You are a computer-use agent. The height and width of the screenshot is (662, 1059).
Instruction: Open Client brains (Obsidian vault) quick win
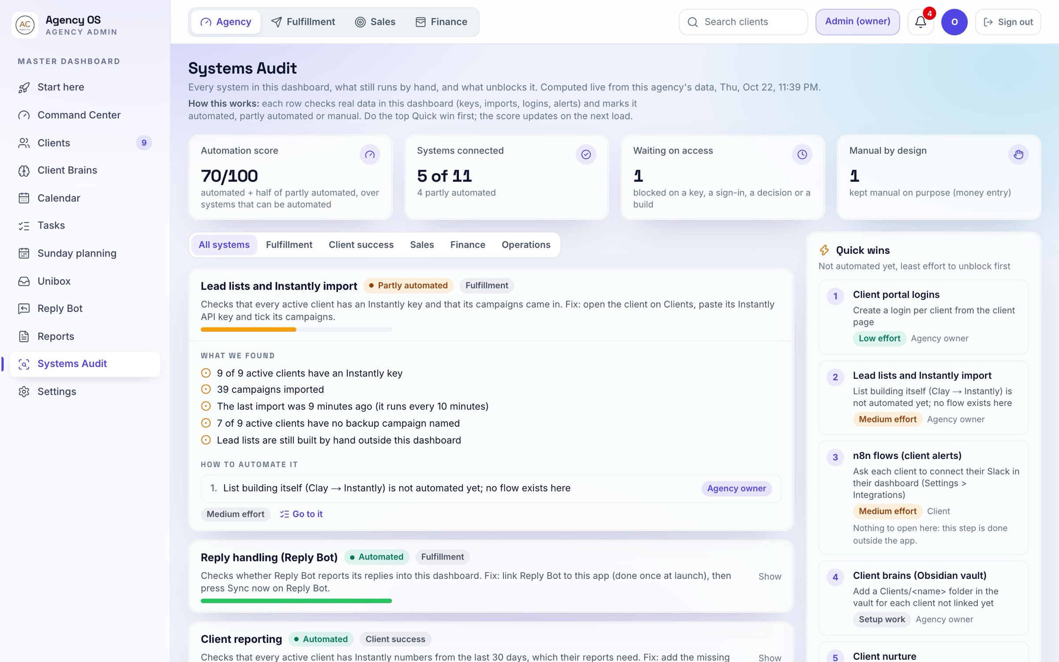923,598
